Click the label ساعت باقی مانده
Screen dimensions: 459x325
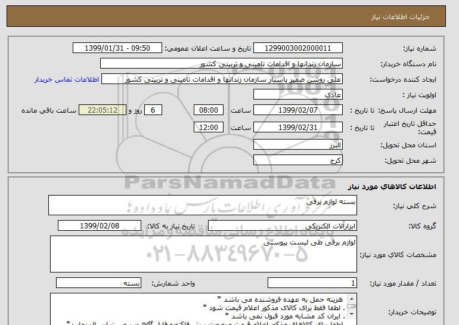49,110
